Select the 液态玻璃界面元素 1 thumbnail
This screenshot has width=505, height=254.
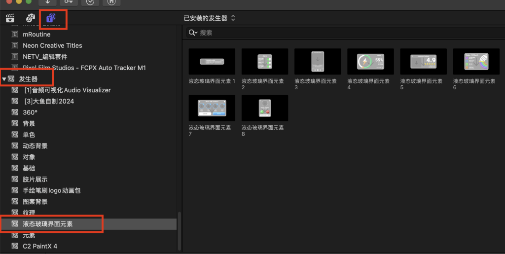click(x=212, y=61)
